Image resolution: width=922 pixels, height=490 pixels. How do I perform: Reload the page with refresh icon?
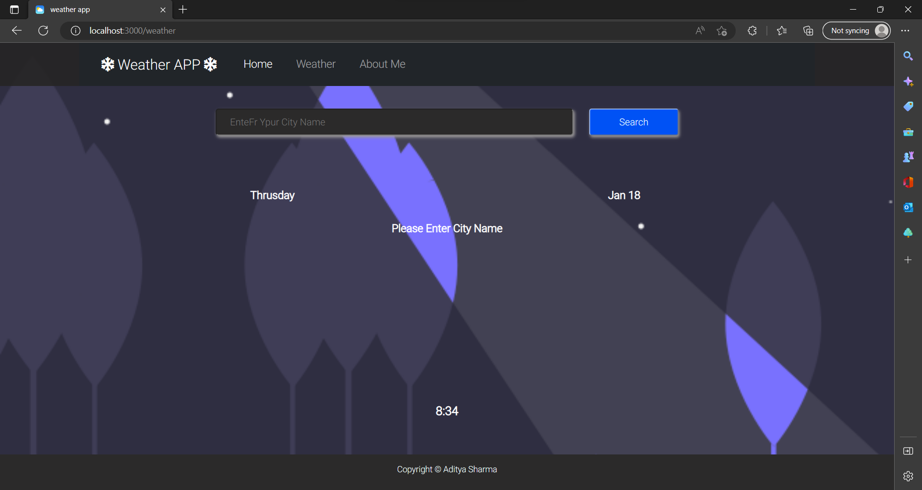tap(43, 31)
